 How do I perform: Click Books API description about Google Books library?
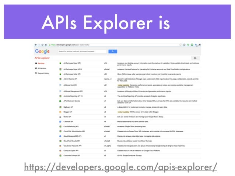point(140,117)
